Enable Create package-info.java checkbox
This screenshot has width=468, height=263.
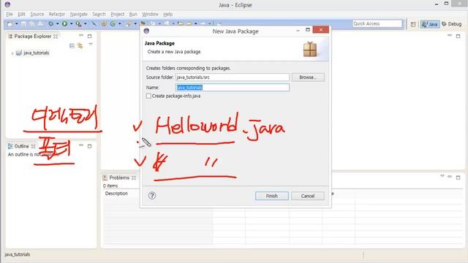(x=148, y=96)
